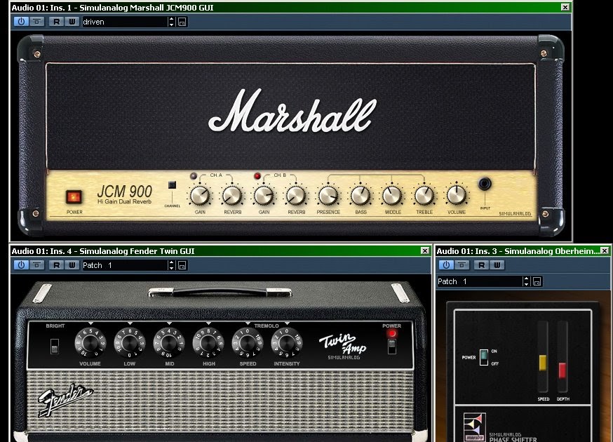This screenshot has height=442, width=613.
Task: Toggle the phase shifter POWER on/off switch
Action: click(483, 357)
